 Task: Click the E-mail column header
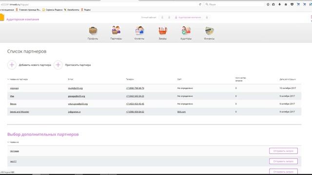71,79
